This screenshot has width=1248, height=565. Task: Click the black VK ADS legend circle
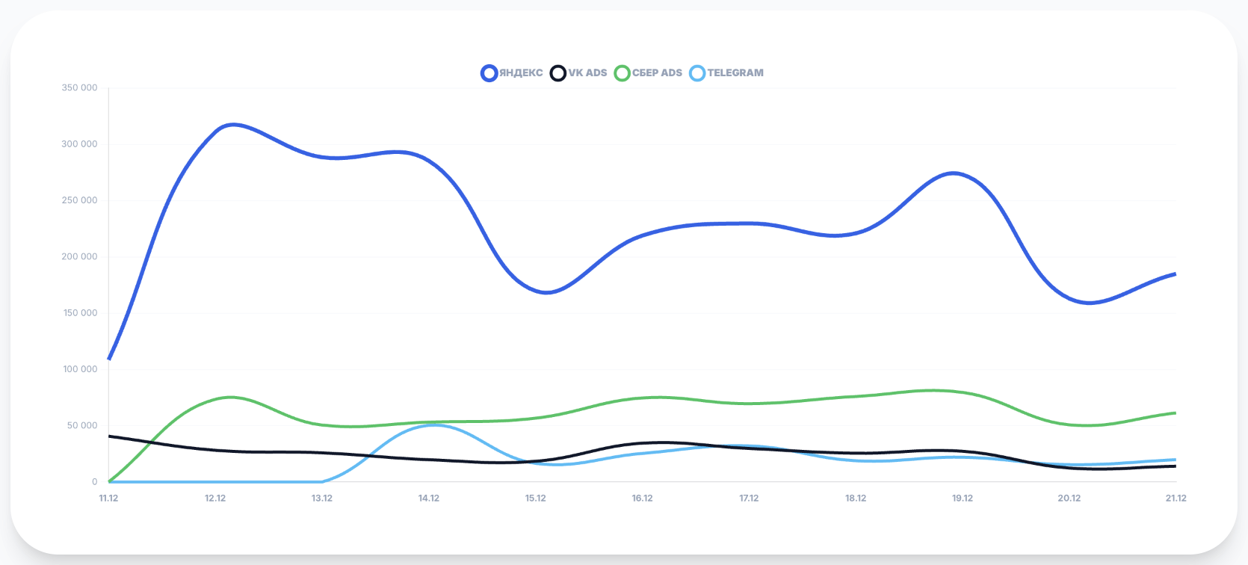tap(557, 73)
